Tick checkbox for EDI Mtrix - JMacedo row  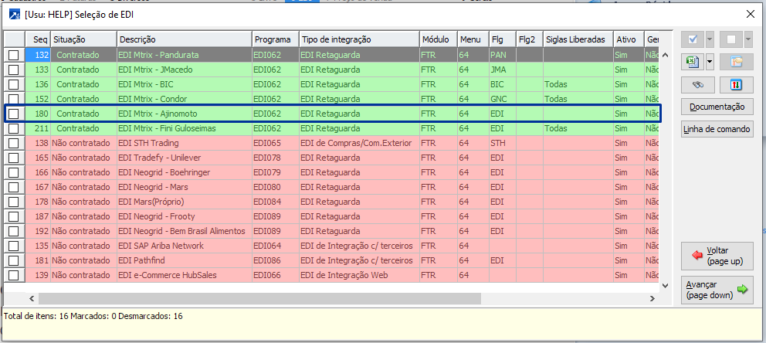click(x=14, y=70)
